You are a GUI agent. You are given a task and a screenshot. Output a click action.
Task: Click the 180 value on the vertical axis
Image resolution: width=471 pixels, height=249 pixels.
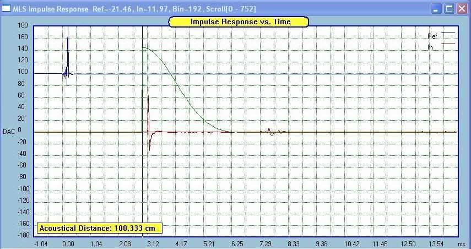23,25
